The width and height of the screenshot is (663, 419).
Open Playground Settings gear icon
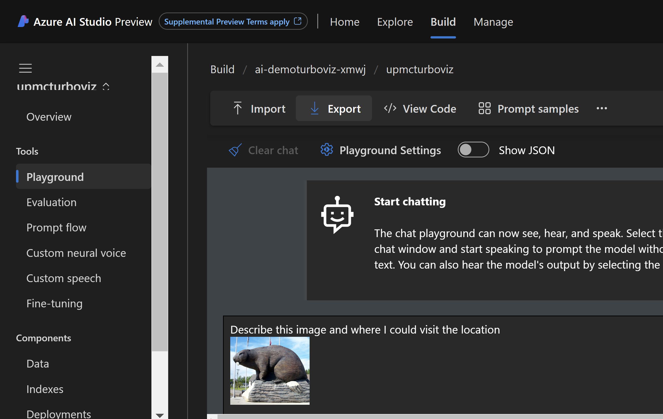click(327, 150)
